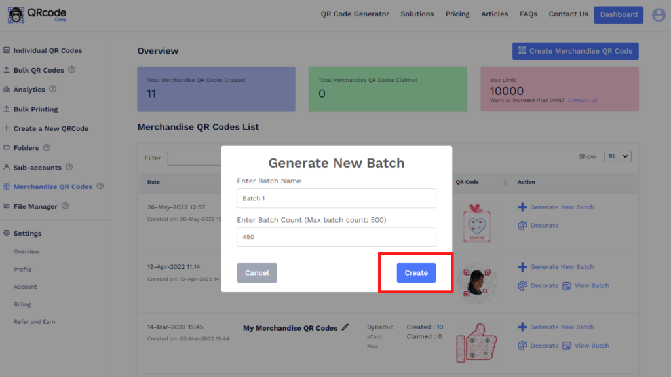This screenshot has height=377, width=671.
Task: Cancel the Generate New Batch dialog
Action: coord(257,272)
